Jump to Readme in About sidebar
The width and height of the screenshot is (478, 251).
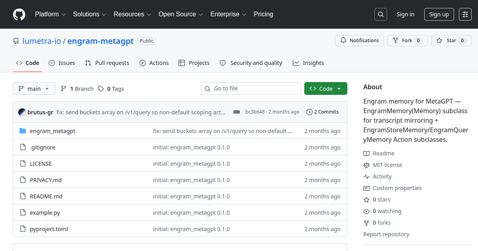(379, 153)
